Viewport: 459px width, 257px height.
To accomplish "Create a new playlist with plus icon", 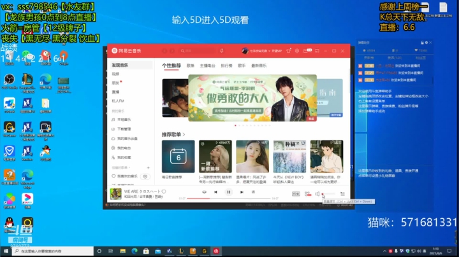I will [148, 168].
